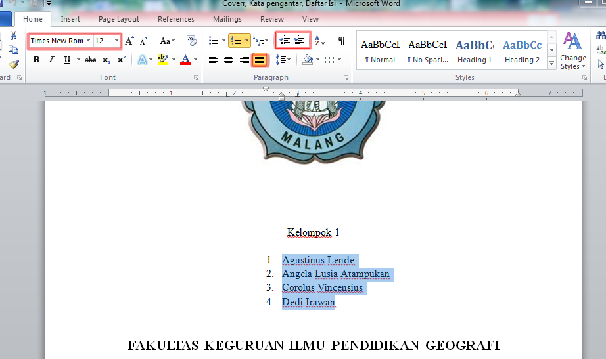Viewport: 606px width, 359px height.
Task: Open the underline style dropdown arrow
Action: 78,60
